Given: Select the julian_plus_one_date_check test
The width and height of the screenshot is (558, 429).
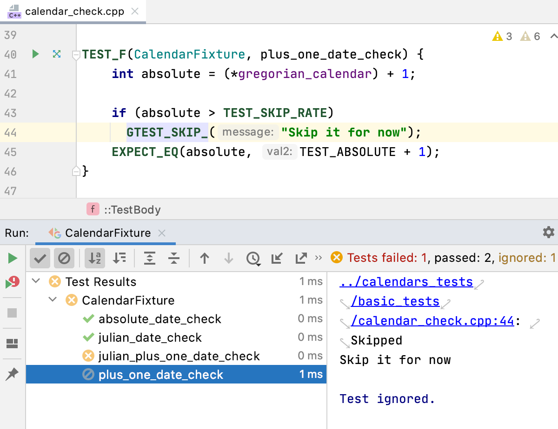Looking at the screenshot, I should point(176,356).
